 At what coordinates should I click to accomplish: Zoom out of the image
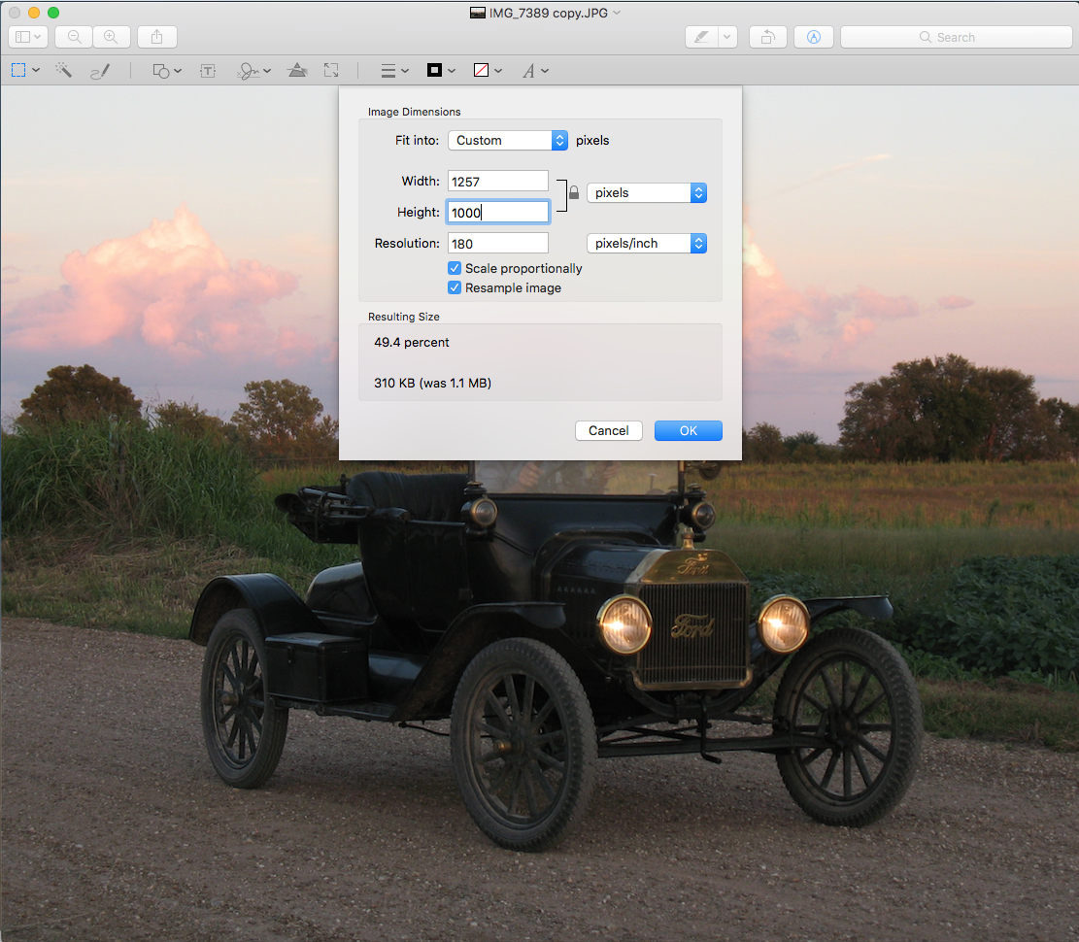74,37
